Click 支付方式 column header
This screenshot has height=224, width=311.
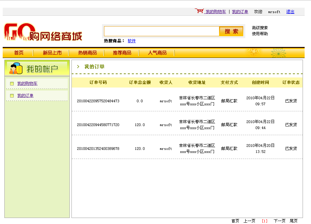click(229, 82)
